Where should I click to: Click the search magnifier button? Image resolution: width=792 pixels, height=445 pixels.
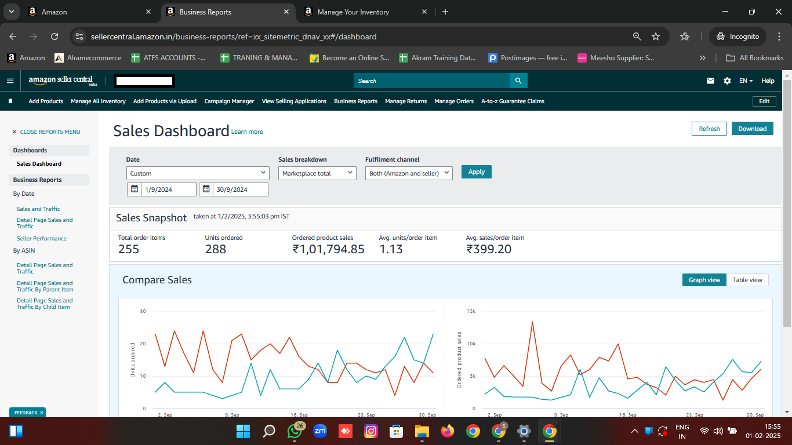pos(518,81)
